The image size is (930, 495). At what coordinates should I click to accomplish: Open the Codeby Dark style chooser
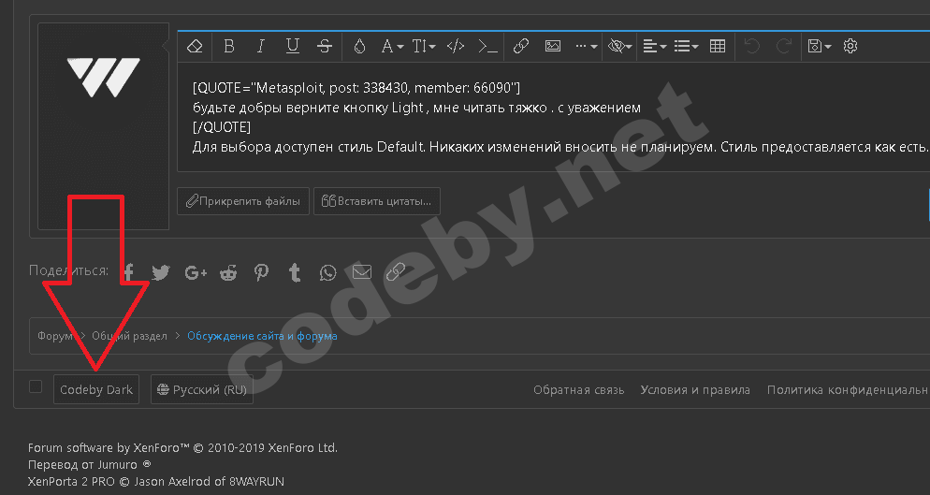coord(96,390)
